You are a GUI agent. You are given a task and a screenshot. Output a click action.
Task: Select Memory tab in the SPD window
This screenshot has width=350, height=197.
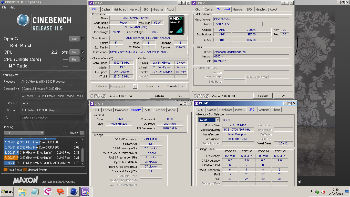(240, 110)
